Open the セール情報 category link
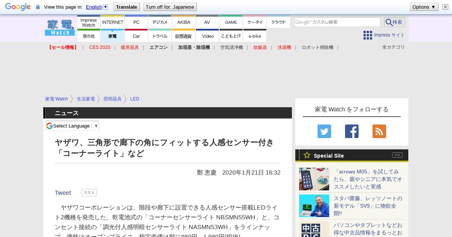Image resolution: width=452 pixels, height=237 pixels. click(x=63, y=47)
